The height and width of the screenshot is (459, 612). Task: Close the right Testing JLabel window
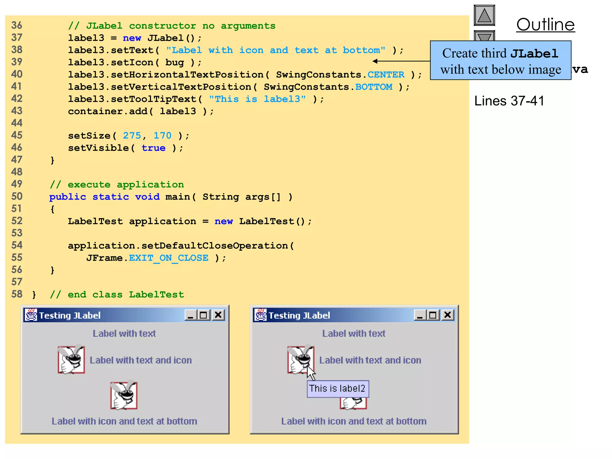pyautogui.click(x=448, y=315)
